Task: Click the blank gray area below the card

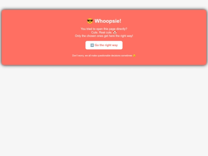Action: tap(104, 110)
